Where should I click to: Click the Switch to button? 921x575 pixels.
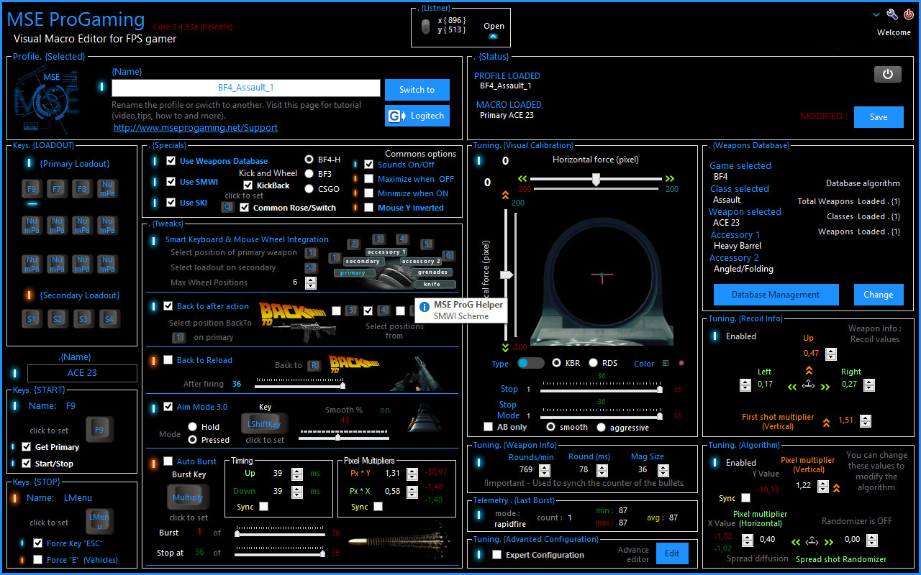coord(417,90)
